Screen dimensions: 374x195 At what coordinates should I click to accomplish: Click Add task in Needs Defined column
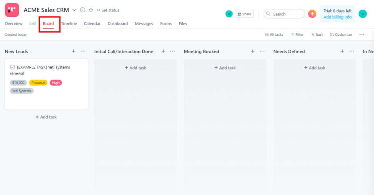(x=314, y=68)
